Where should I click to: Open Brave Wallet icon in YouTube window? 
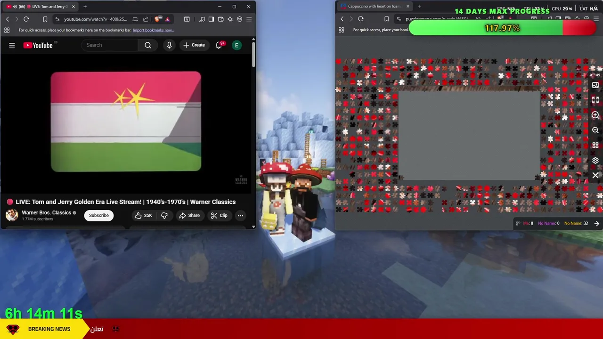click(x=220, y=19)
